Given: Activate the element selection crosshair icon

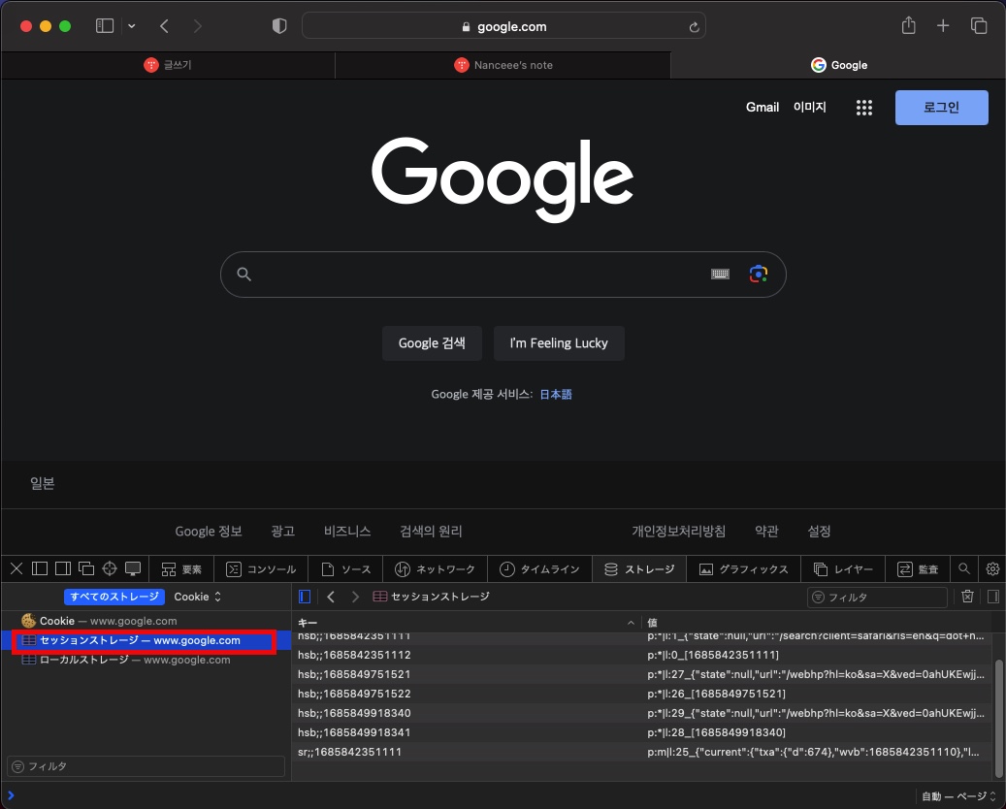Looking at the screenshot, I should click(x=110, y=568).
